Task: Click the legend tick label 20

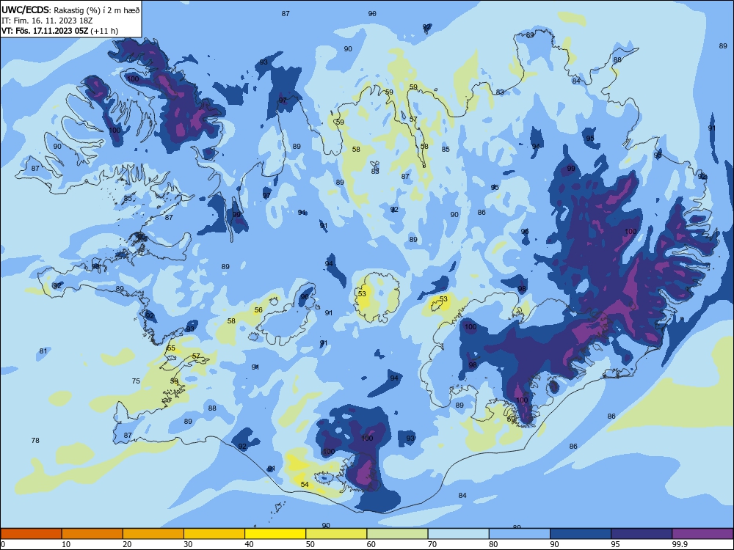Action: coord(127,544)
